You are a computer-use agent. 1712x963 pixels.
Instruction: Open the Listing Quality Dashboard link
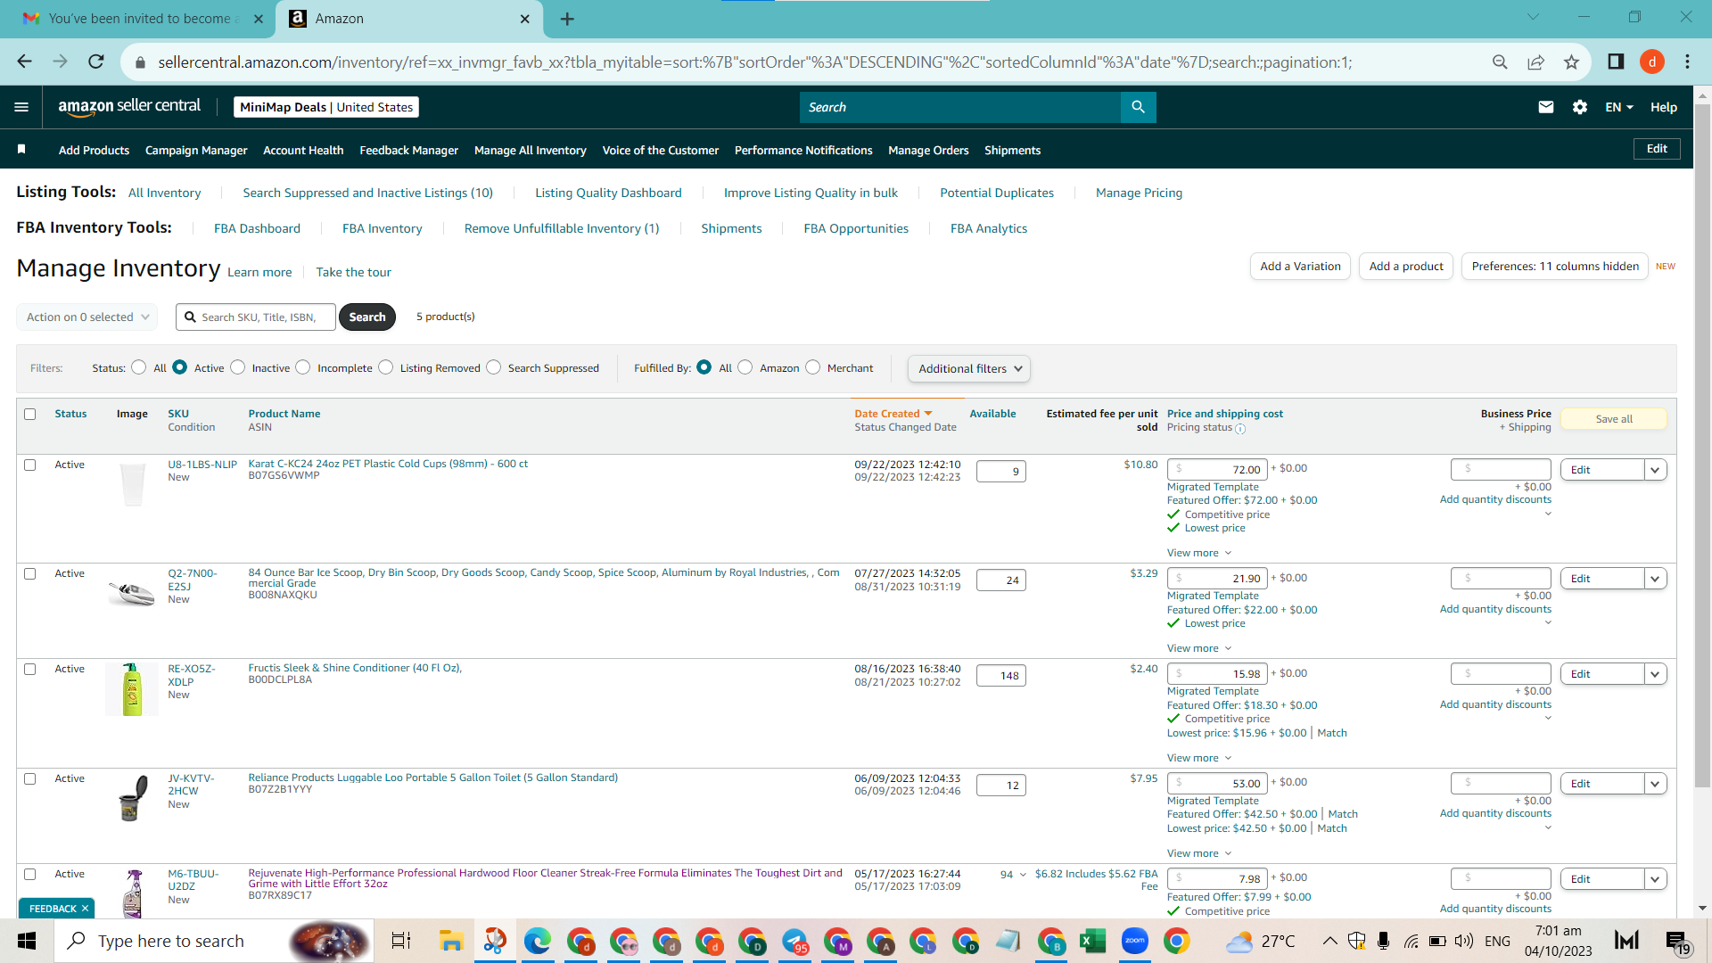(x=608, y=193)
